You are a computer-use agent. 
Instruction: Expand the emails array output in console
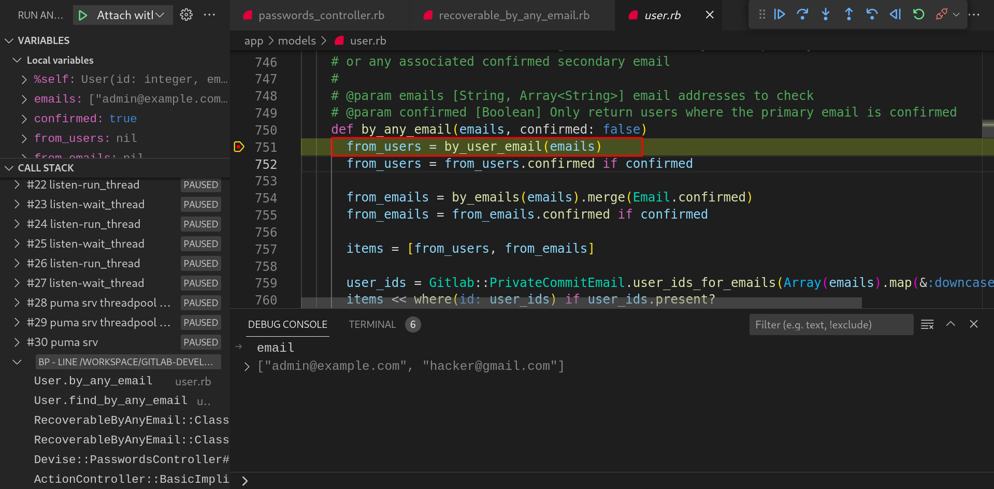(x=247, y=367)
